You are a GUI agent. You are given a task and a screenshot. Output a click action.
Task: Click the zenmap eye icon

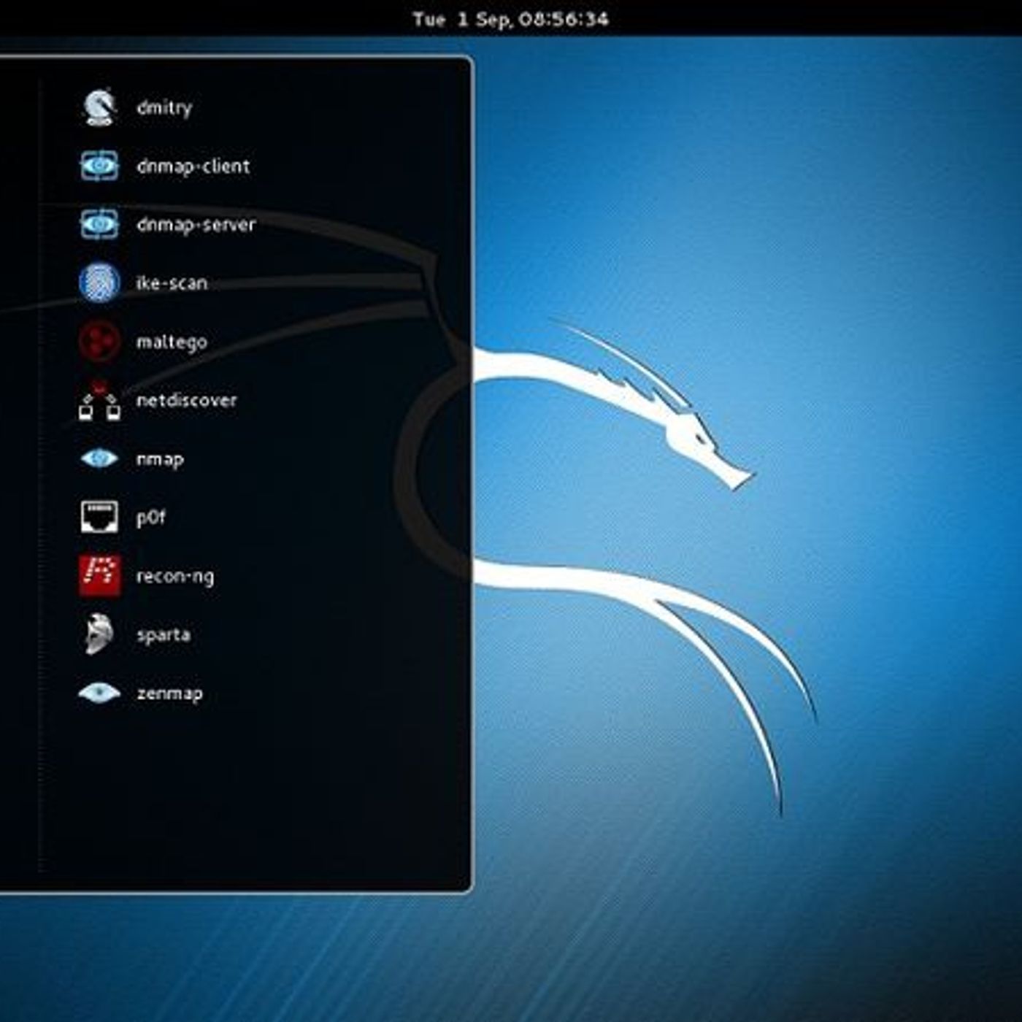click(x=99, y=693)
